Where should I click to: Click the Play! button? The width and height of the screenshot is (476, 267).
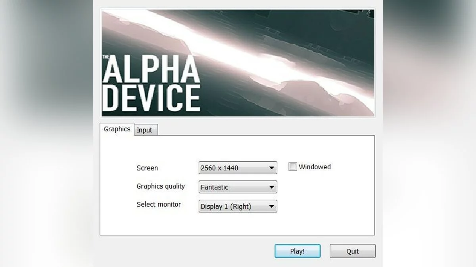pos(297,251)
